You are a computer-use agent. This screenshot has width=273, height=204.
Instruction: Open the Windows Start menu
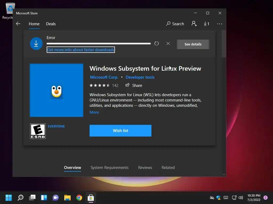9,198
